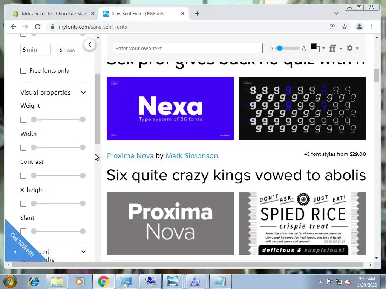The image size is (386, 289).
Task: Show hidden system tray icons
Action: tap(320, 282)
